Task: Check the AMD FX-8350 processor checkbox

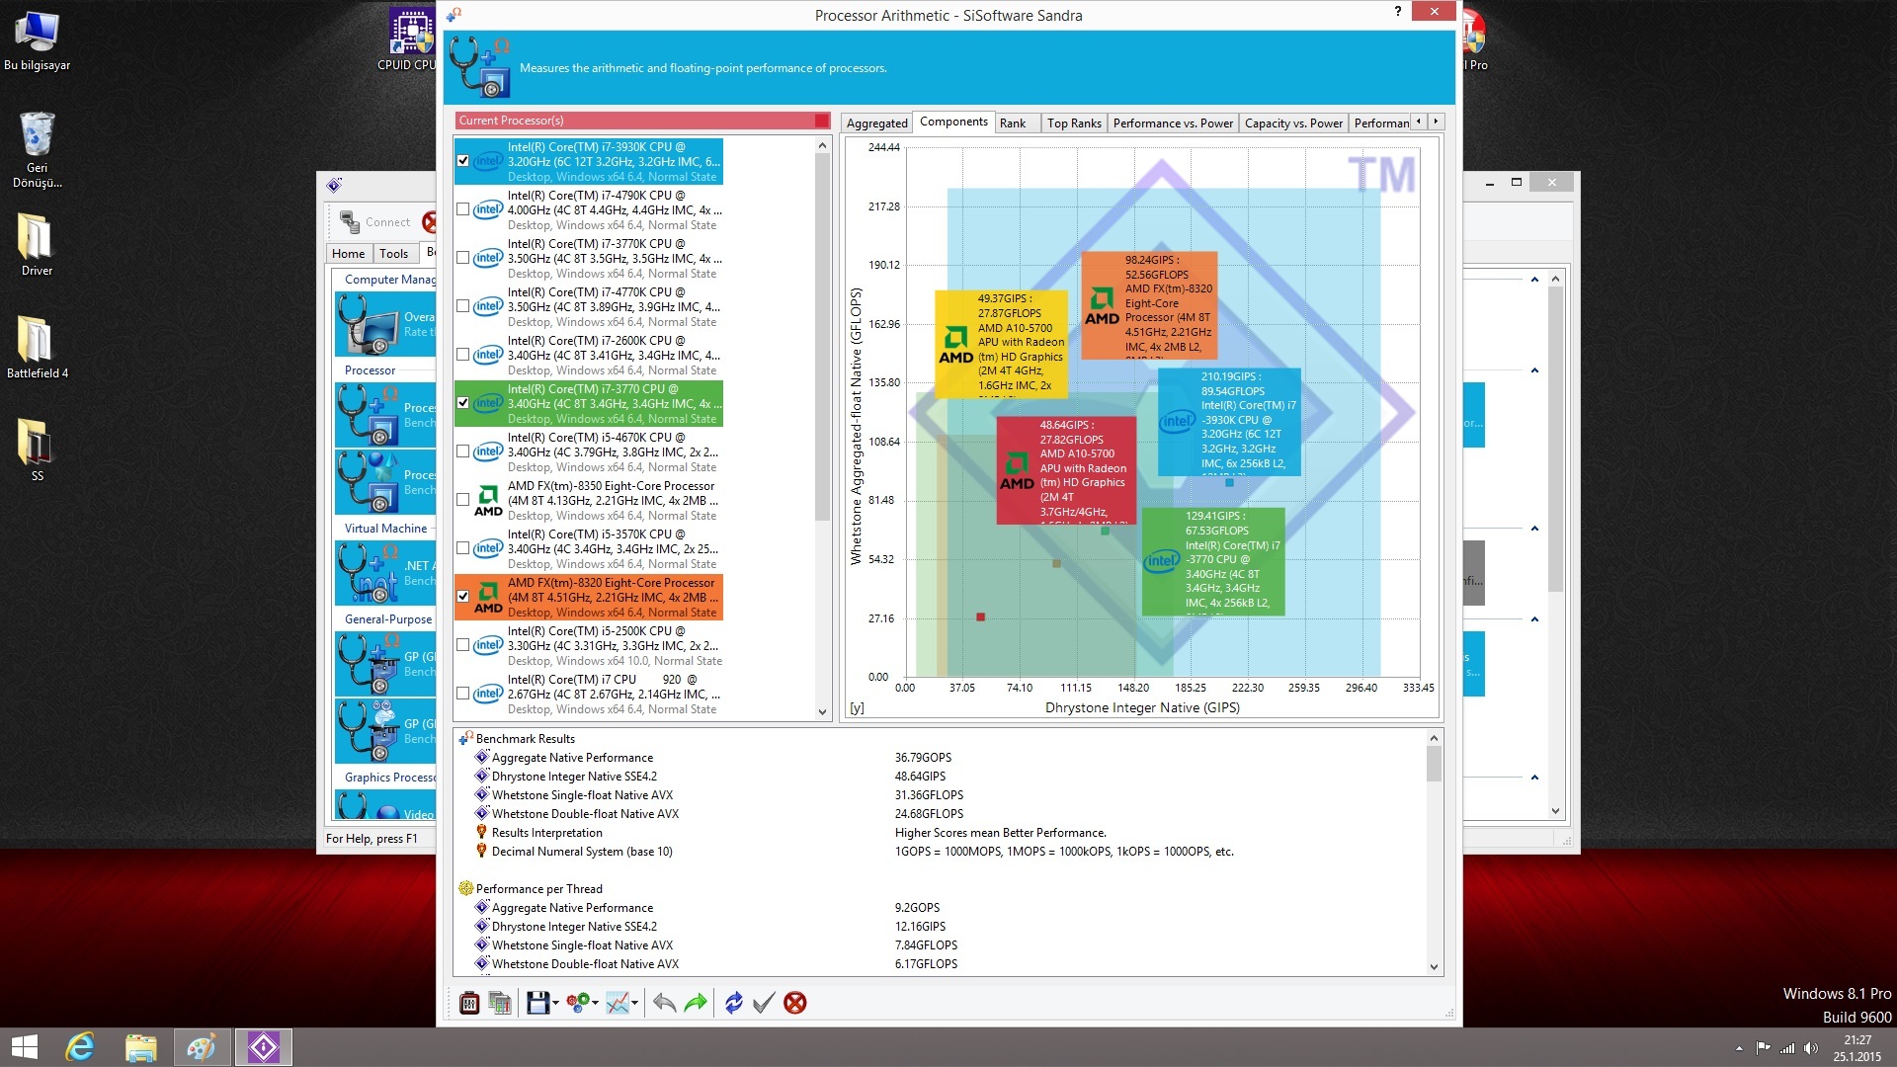Action: click(462, 500)
